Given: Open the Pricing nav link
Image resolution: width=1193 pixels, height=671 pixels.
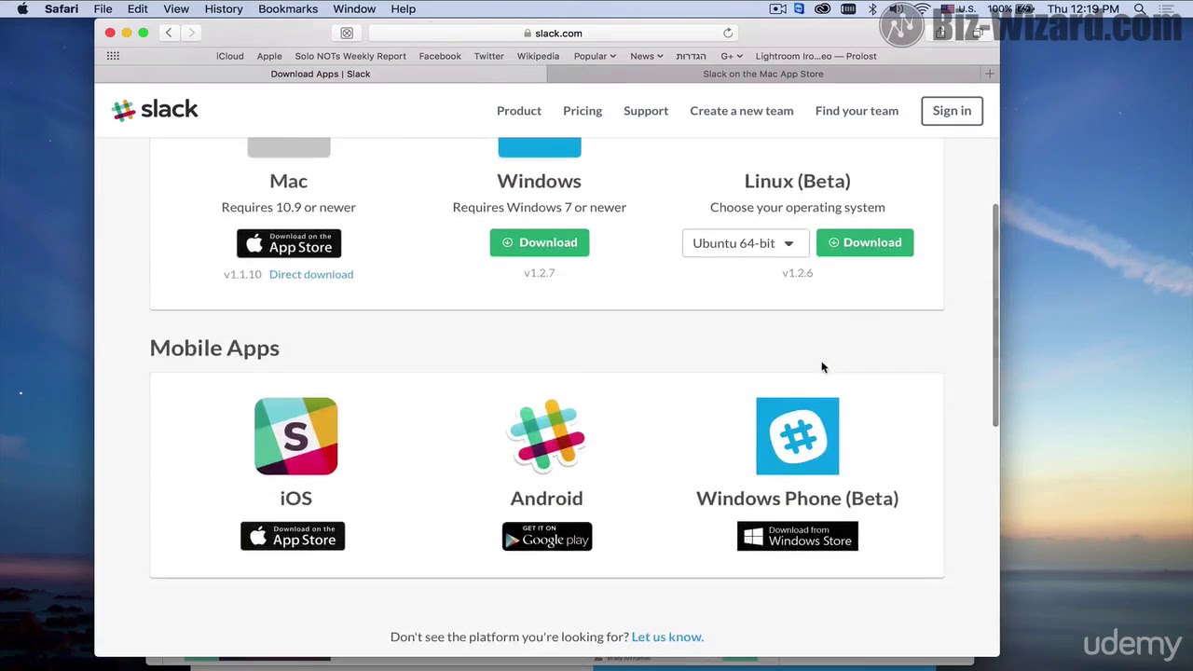Looking at the screenshot, I should (x=583, y=111).
